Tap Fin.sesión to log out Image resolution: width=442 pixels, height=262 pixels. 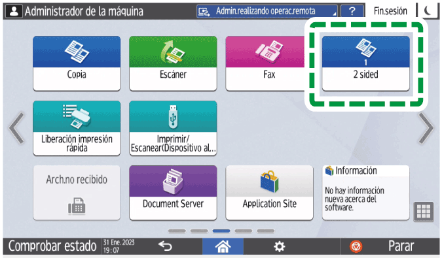click(390, 11)
